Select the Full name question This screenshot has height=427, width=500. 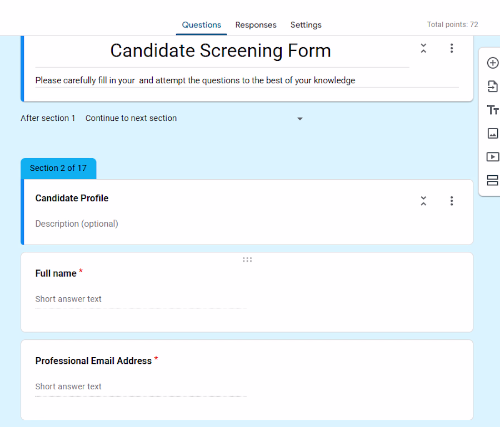[x=56, y=273]
